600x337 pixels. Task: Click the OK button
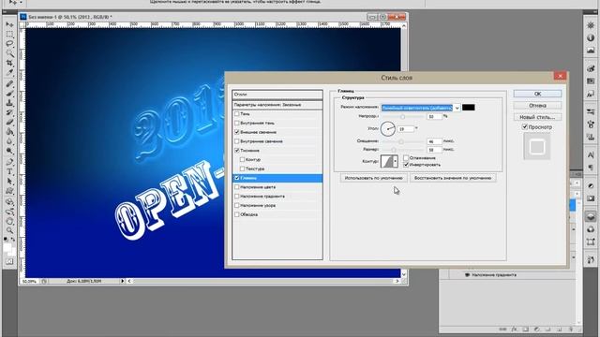[537, 94]
